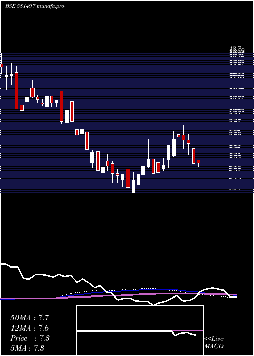This screenshot has height=356, width=254.
Task: Click the '50MA : 7.7' label
Action: click(x=29, y=318)
